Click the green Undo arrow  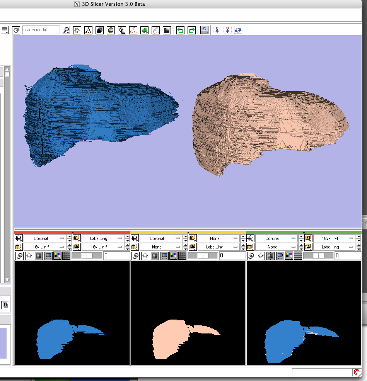coord(180,30)
